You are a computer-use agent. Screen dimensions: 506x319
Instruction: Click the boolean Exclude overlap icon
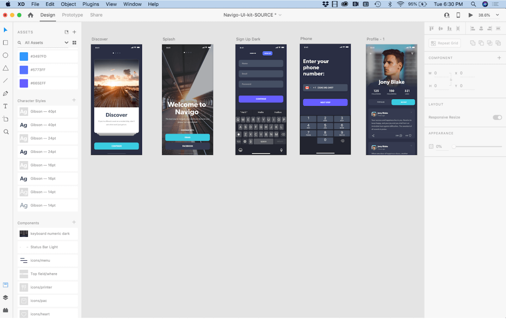pos(498,43)
